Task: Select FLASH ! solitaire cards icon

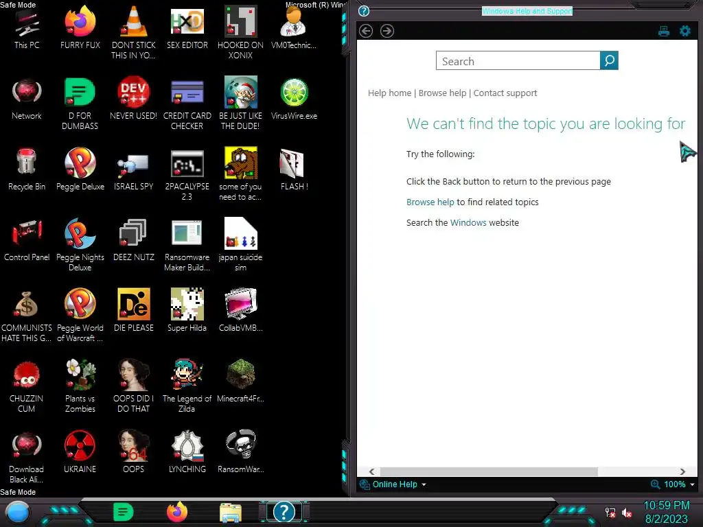Action: [294, 170]
